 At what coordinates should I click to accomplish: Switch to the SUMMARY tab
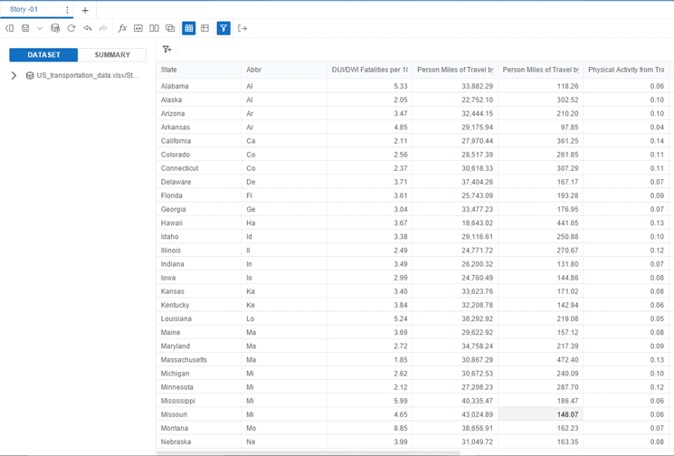(112, 55)
